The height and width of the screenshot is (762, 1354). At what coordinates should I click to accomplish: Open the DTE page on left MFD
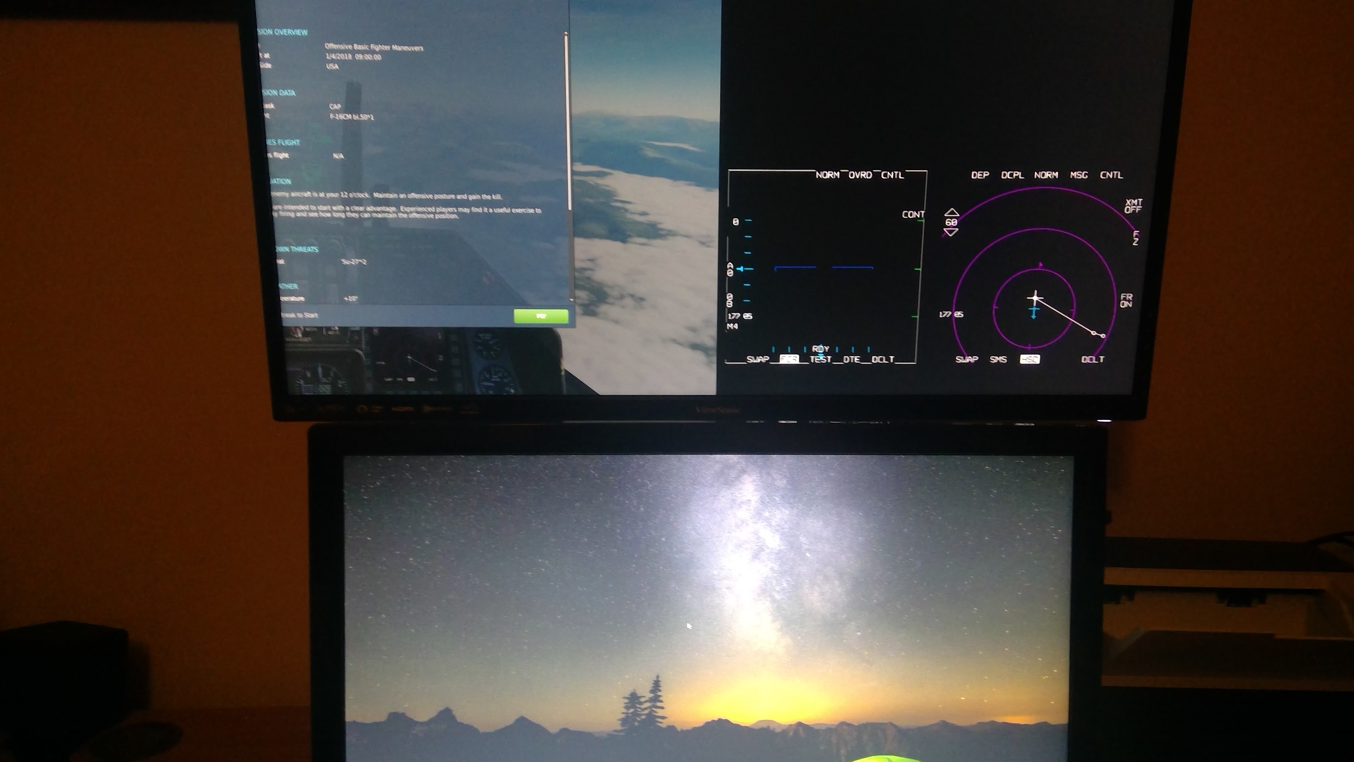click(x=852, y=359)
